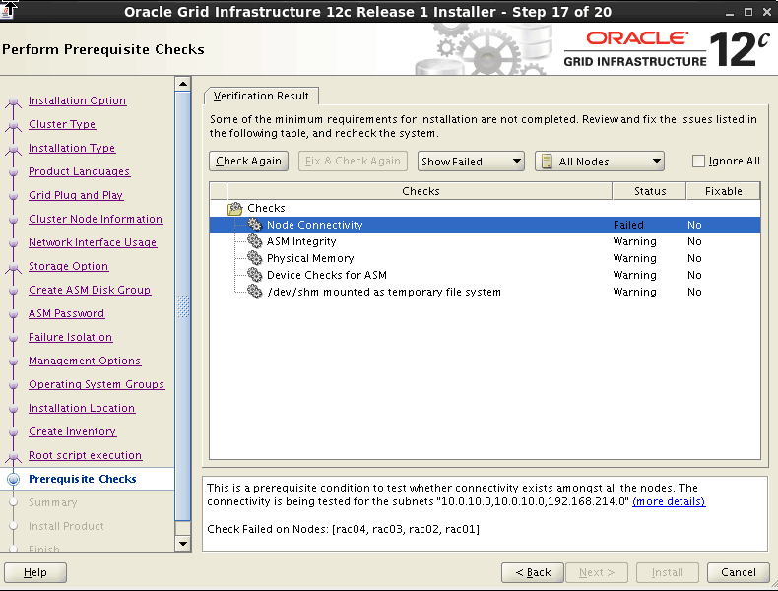Go to Network Interface Usage step
778x591 pixels.
pyautogui.click(x=93, y=242)
